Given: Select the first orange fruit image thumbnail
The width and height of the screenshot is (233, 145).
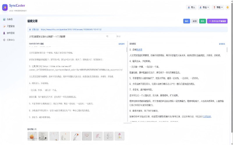Looking at the screenshot, I should 32,135.
